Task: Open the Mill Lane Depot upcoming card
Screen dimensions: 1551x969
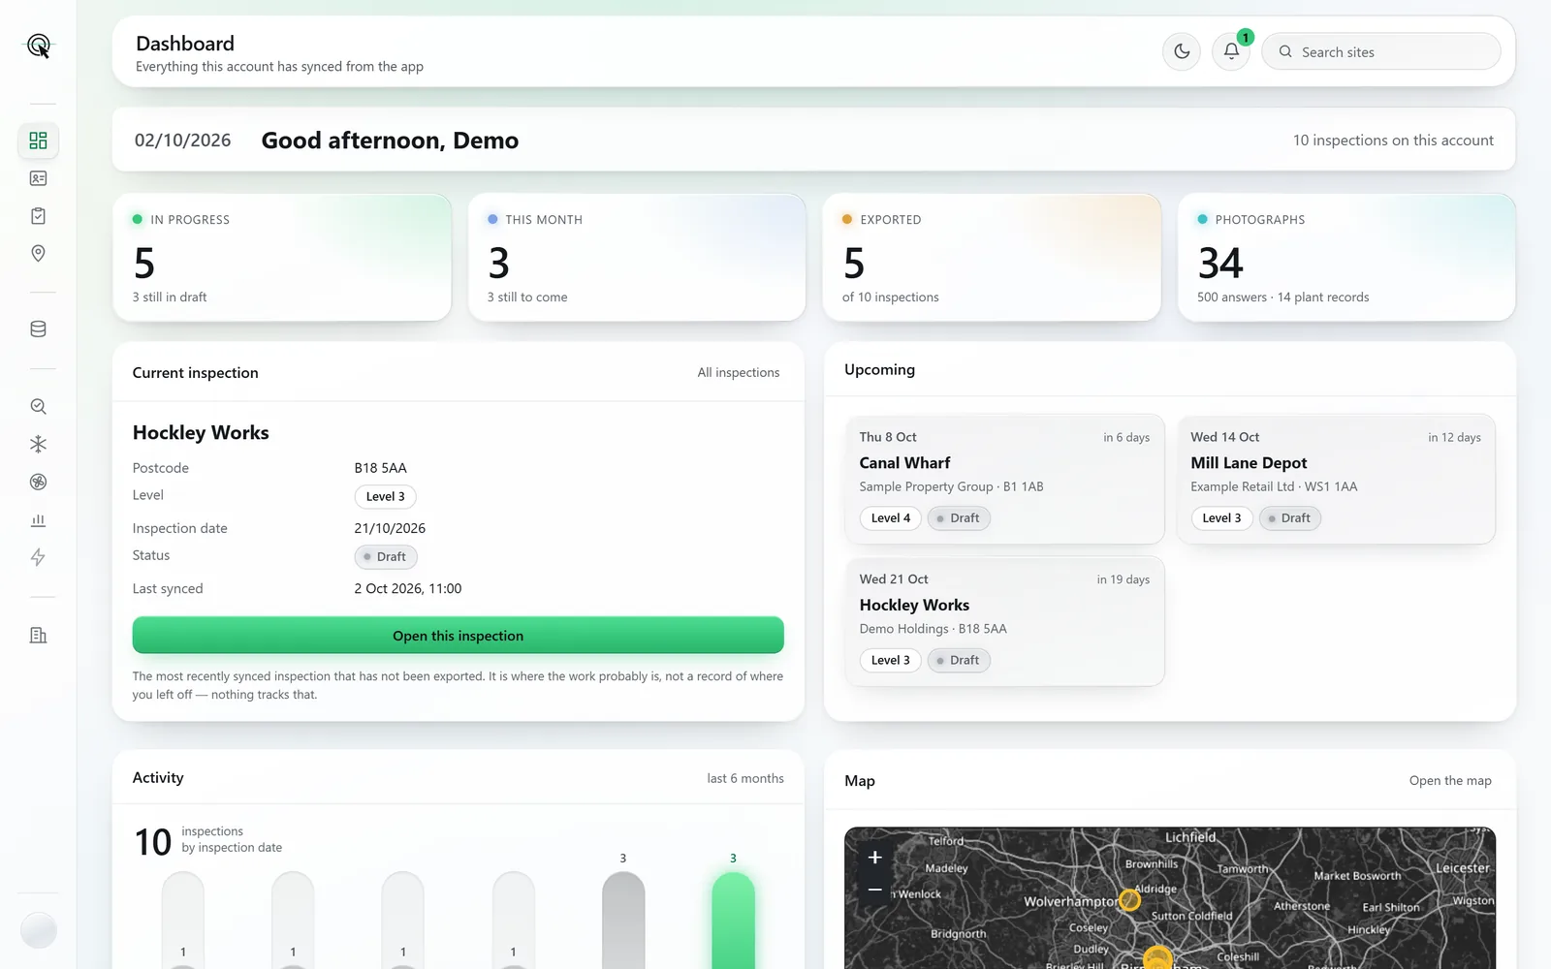Action: point(1336,479)
